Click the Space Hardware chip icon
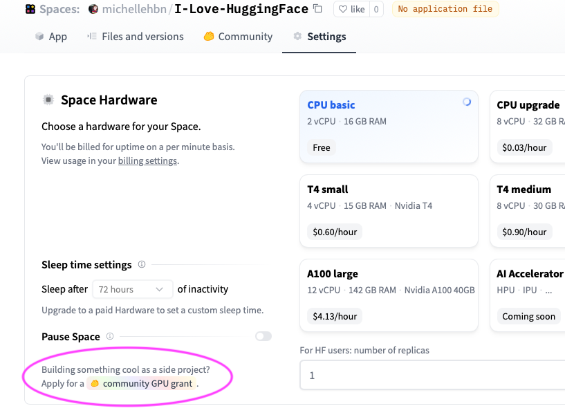The width and height of the screenshot is (565, 415). coord(48,100)
